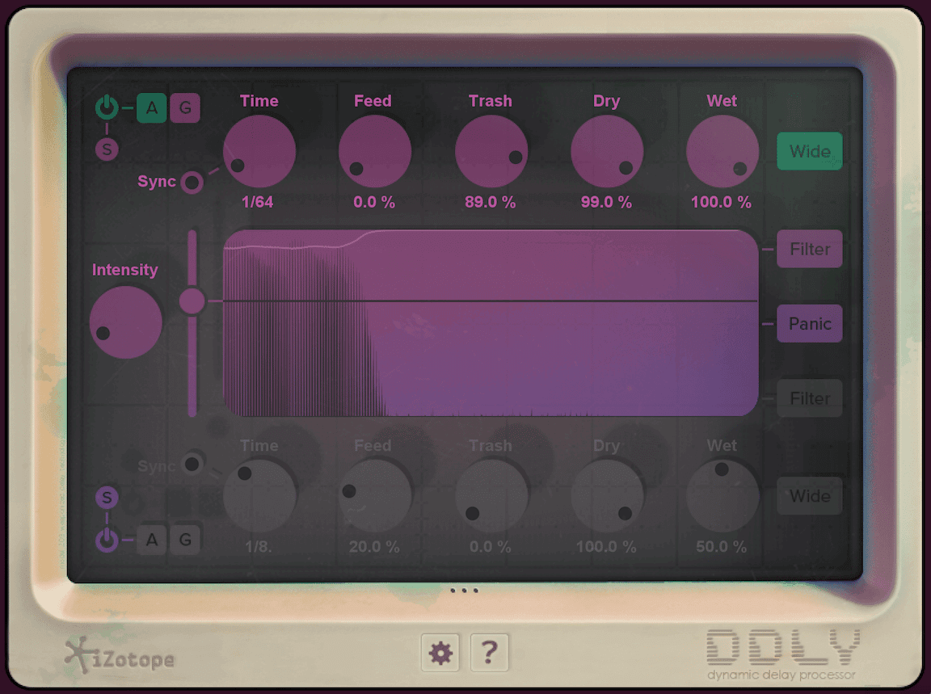This screenshot has width=931, height=694.
Task: Hit the Panic button
Action: 810,323
